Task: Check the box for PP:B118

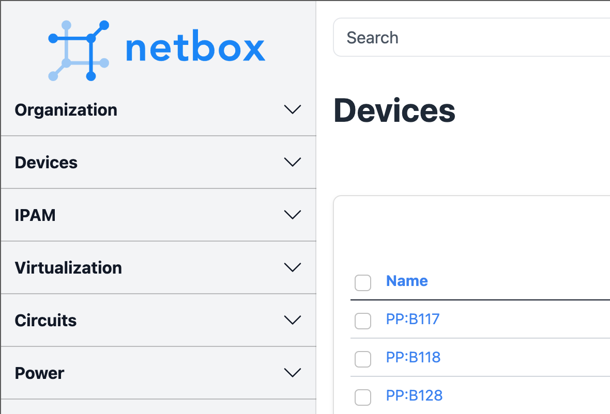Action: [363, 359]
